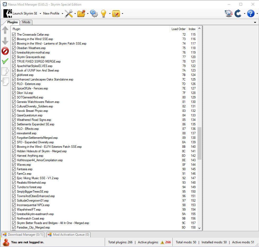Sort by the Load Order column header

(178, 29)
